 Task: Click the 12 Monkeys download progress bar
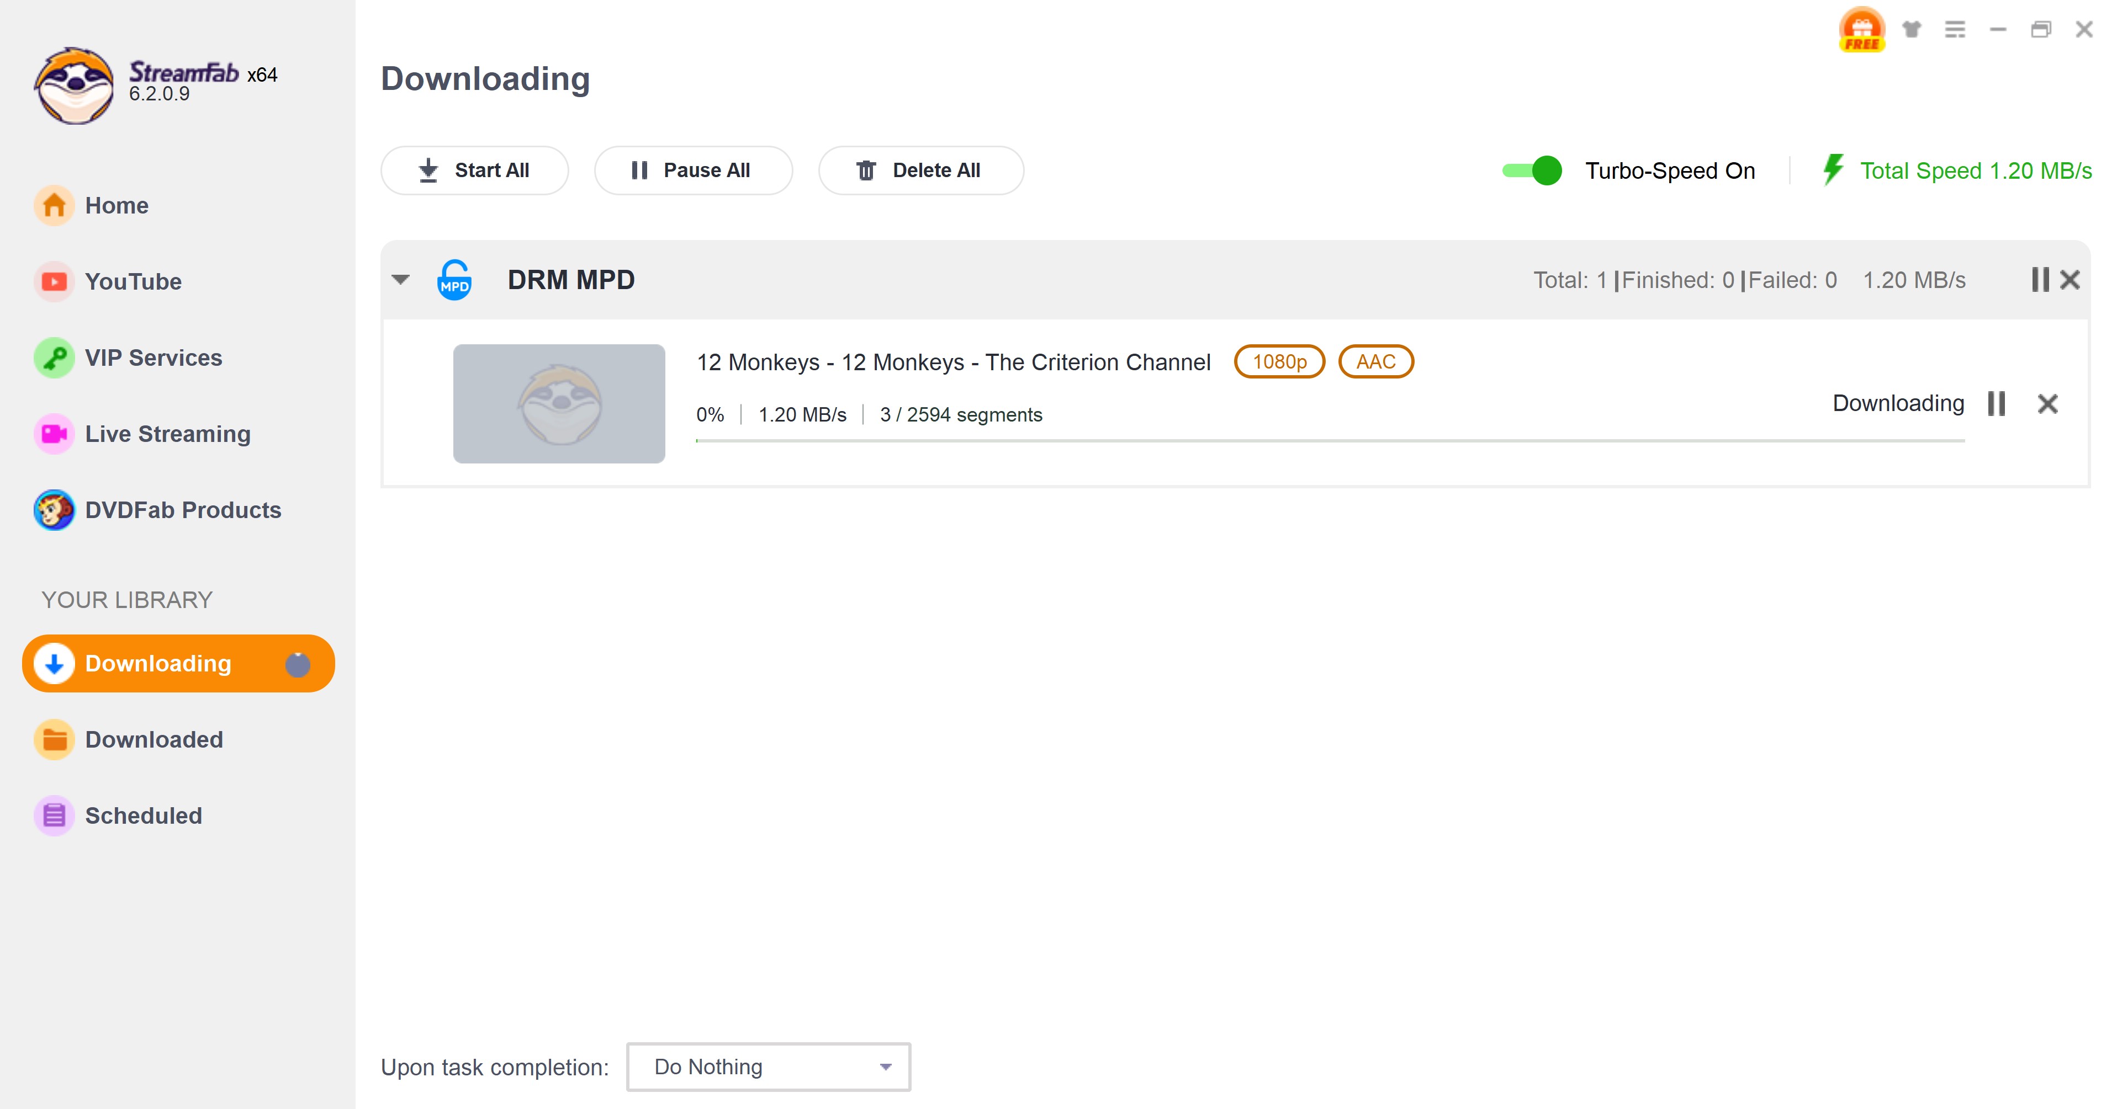pyautogui.click(x=1330, y=441)
